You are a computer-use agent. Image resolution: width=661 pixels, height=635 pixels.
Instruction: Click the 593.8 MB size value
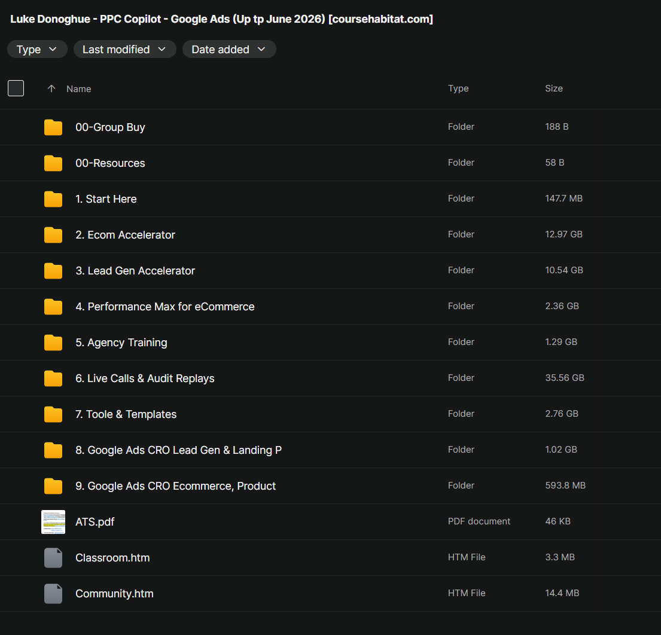coord(565,486)
